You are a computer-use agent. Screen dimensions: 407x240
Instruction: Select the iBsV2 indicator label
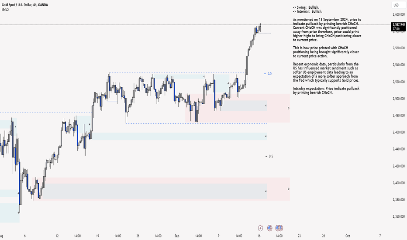coord(5,10)
